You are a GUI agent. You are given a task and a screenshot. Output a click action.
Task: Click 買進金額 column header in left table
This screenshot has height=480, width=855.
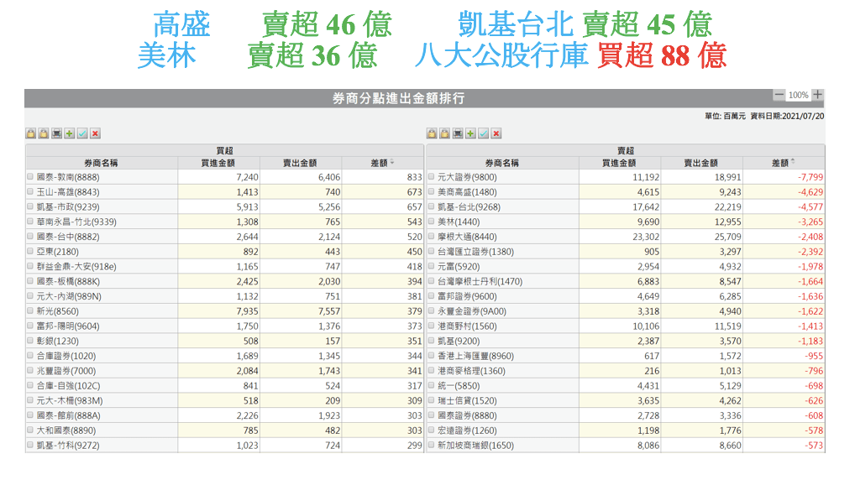click(x=218, y=163)
